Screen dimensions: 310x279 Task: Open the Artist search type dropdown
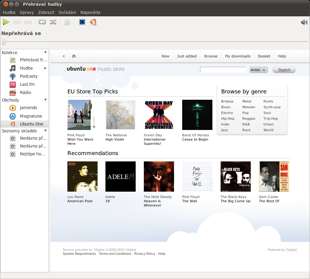click(x=259, y=70)
